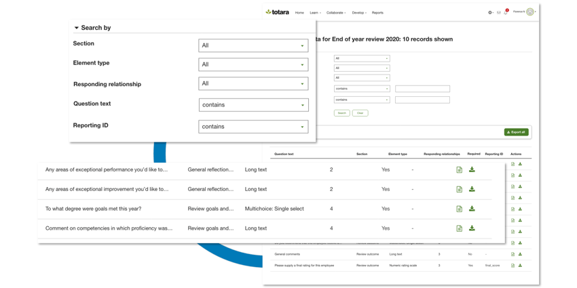The height and width of the screenshot is (288, 577).
Task: Open response data icon for competencies comment row
Action: (x=460, y=228)
